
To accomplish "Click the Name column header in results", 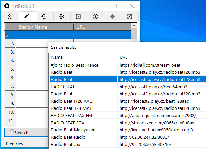I will point(83,57).
